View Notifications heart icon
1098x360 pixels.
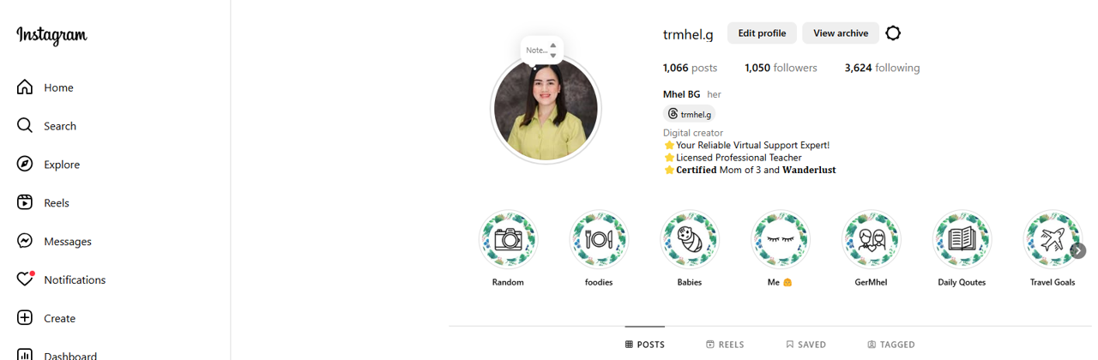pyautogui.click(x=26, y=279)
